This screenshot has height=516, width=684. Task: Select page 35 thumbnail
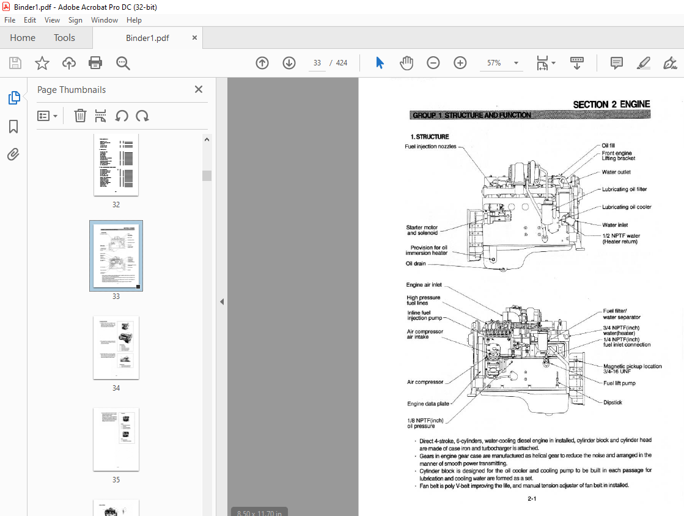116,439
